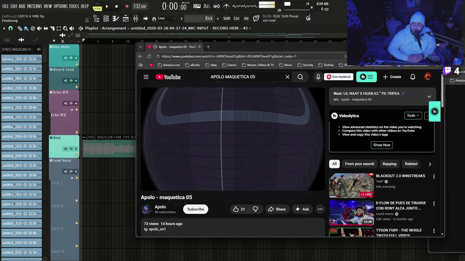
Task: Select the playlist Paint brush tool
Action: click(x=26, y=28)
